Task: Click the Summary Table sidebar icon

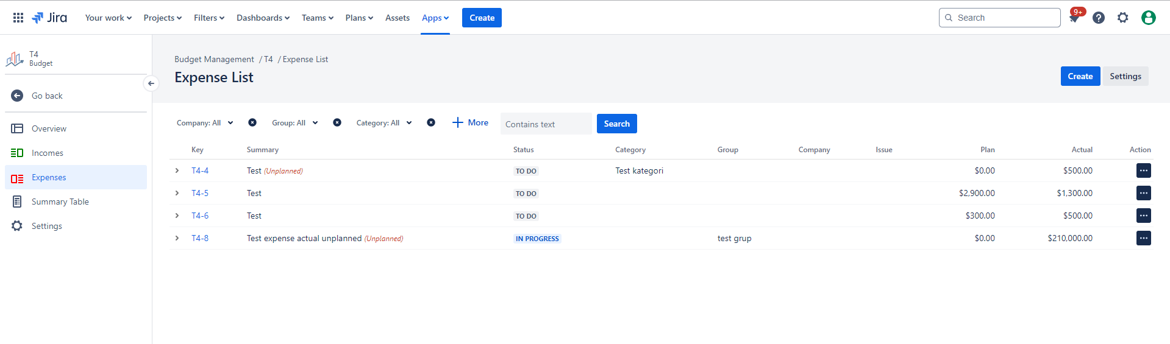Action: tap(17, 202)
